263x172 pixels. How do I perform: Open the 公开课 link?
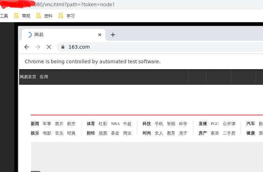click(229, 124)
